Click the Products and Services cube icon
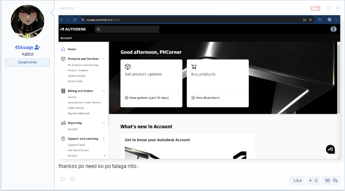Image resolution: width=345 pixels, height=191 pixels. [x=63, y=59]
